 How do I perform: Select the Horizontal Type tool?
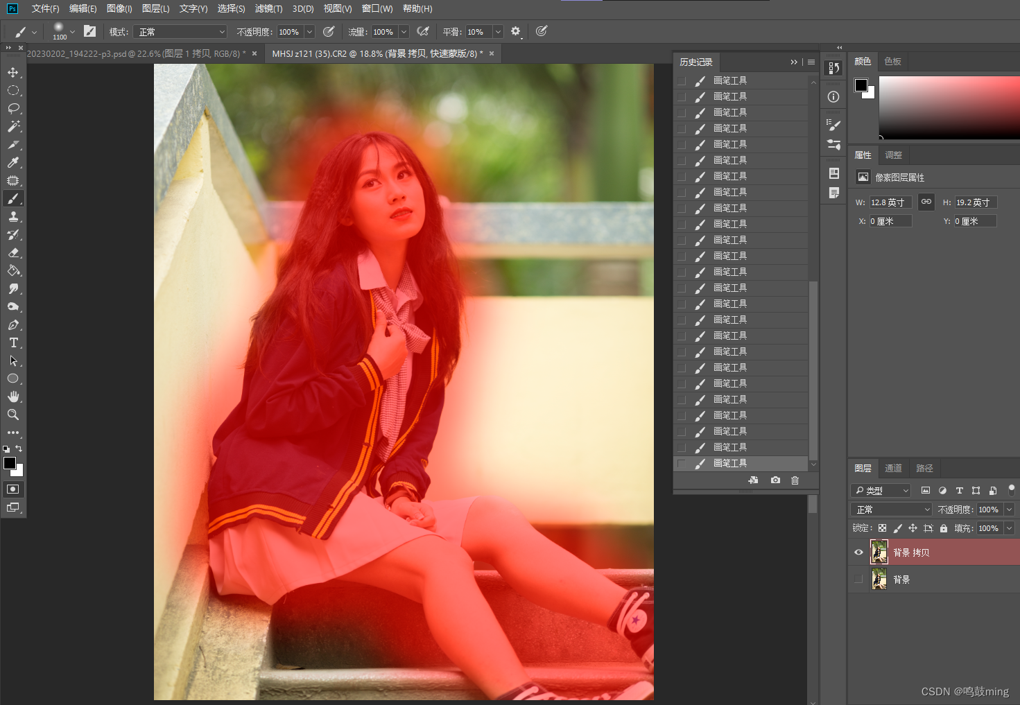[x=13, y=342]
